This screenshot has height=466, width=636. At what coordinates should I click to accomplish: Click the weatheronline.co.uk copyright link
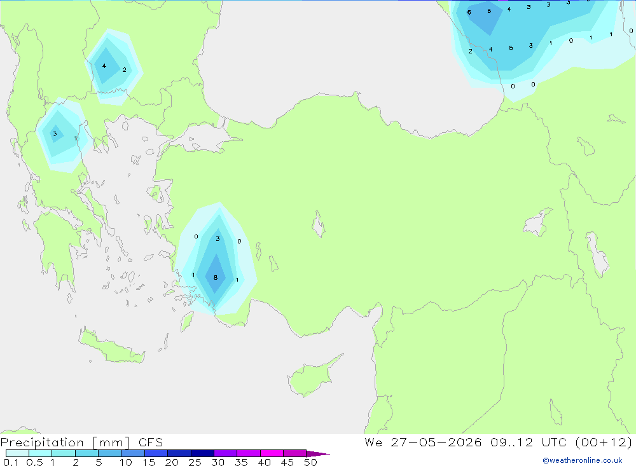583,460
